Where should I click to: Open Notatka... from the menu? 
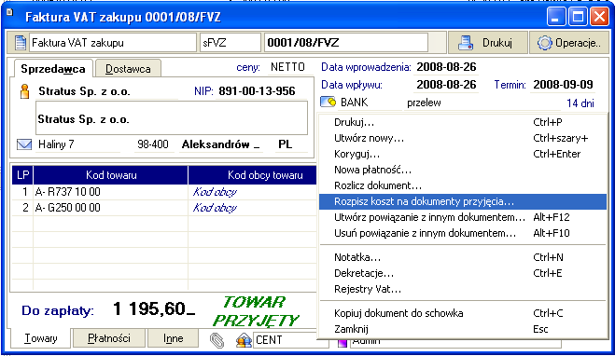click(463, 257)
